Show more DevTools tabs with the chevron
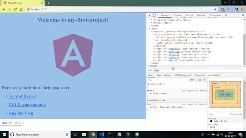Image resolution: width=246 pixels, height=138 pixels. pos(226,15)
